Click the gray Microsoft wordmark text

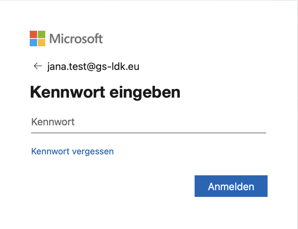click(76, 39)
